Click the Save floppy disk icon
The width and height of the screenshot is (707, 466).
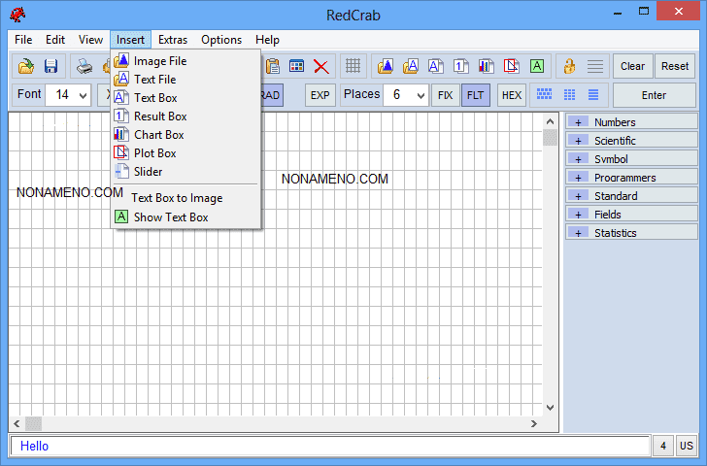[x=50, y=66]
